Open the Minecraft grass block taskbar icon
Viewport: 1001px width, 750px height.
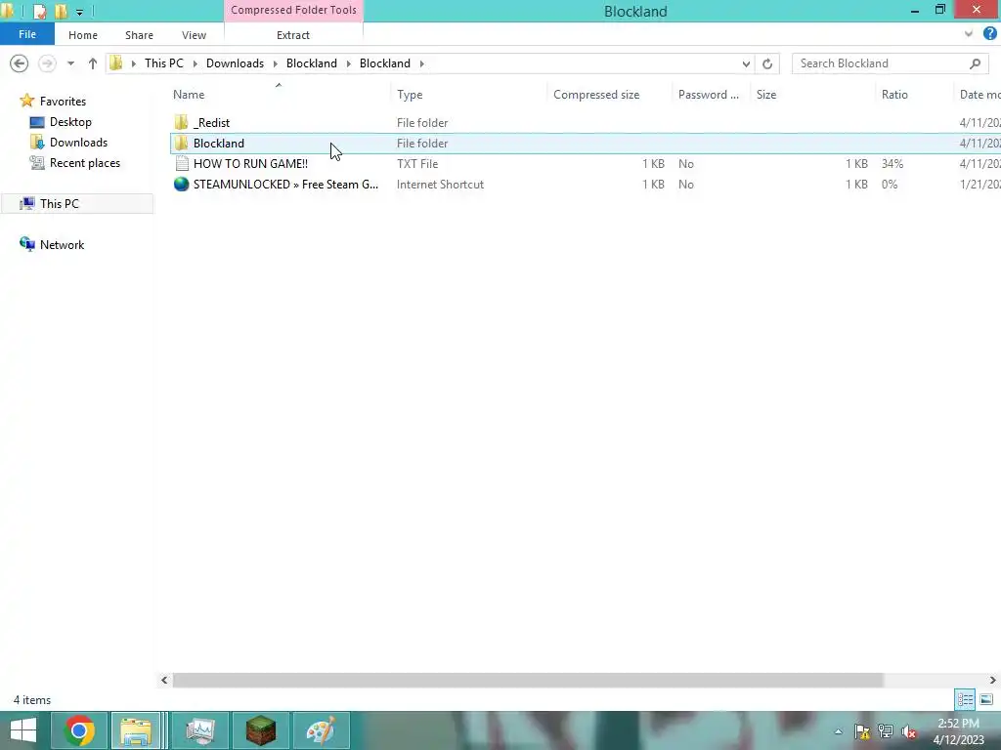pyautogui.click(x=260, y=730)
